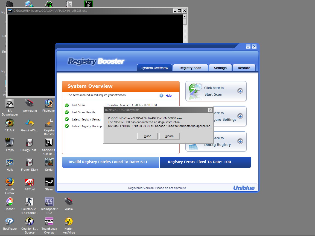Click Close in the MS-DOS Subsystem dialog
Screen dimensions: 315x236
(x=147, y=136)
